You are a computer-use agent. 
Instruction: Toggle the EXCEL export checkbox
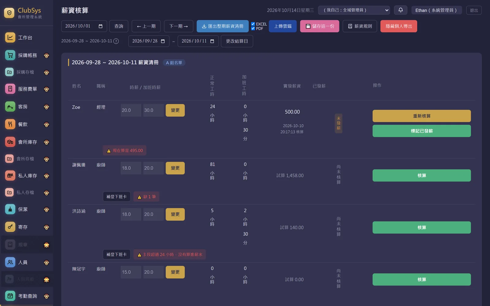point(253,24)
